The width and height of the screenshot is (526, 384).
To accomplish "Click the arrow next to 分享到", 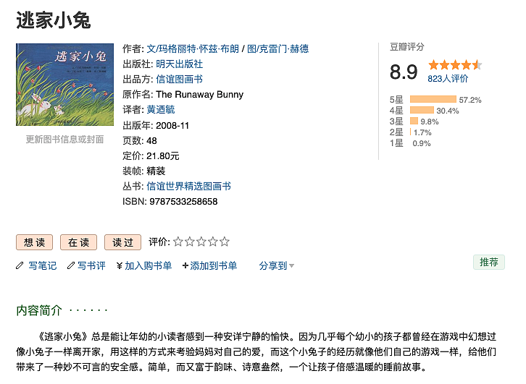I will click(x=291, y=265).
